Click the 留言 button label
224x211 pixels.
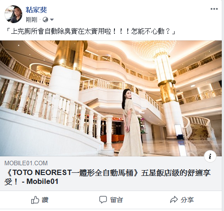117,200
